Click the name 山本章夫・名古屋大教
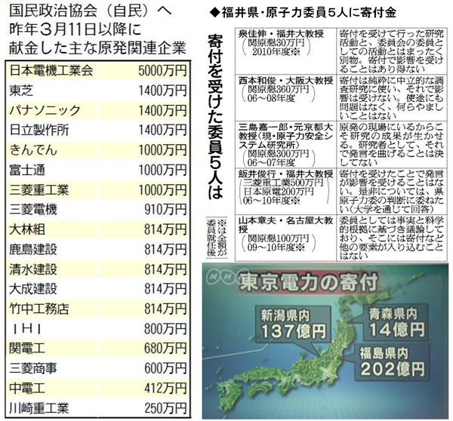Screen dimensions: 453x421 click(285, 221)
